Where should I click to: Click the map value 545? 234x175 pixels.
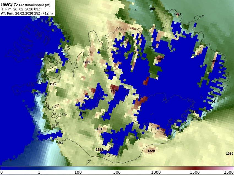point(107,70)
